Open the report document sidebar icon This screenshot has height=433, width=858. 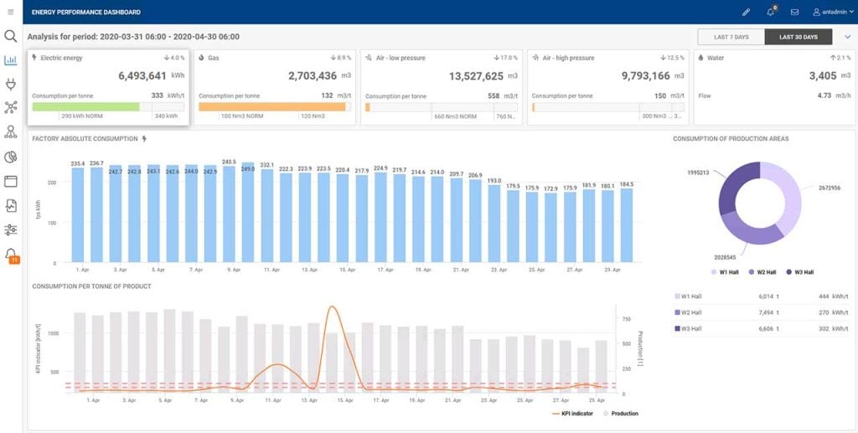click(x=10, y=205)
